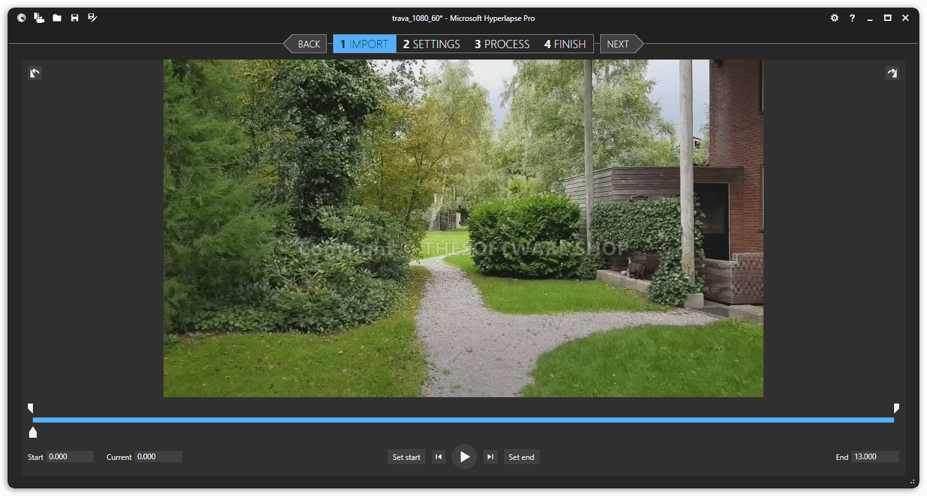Click the Save As disk-with-pencil icon
Viewport: 927px width, 496px height.
point(92,18)
